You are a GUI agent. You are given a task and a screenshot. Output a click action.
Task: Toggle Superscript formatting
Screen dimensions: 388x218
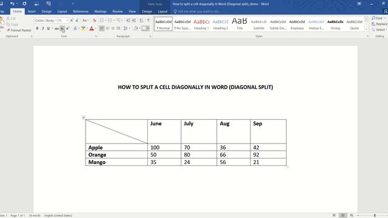click(x=67, y=28)
